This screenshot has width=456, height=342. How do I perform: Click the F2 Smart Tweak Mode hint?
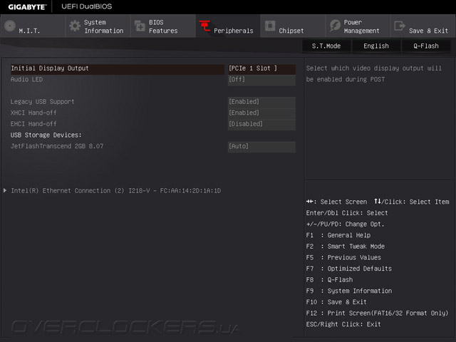[345, 247]
